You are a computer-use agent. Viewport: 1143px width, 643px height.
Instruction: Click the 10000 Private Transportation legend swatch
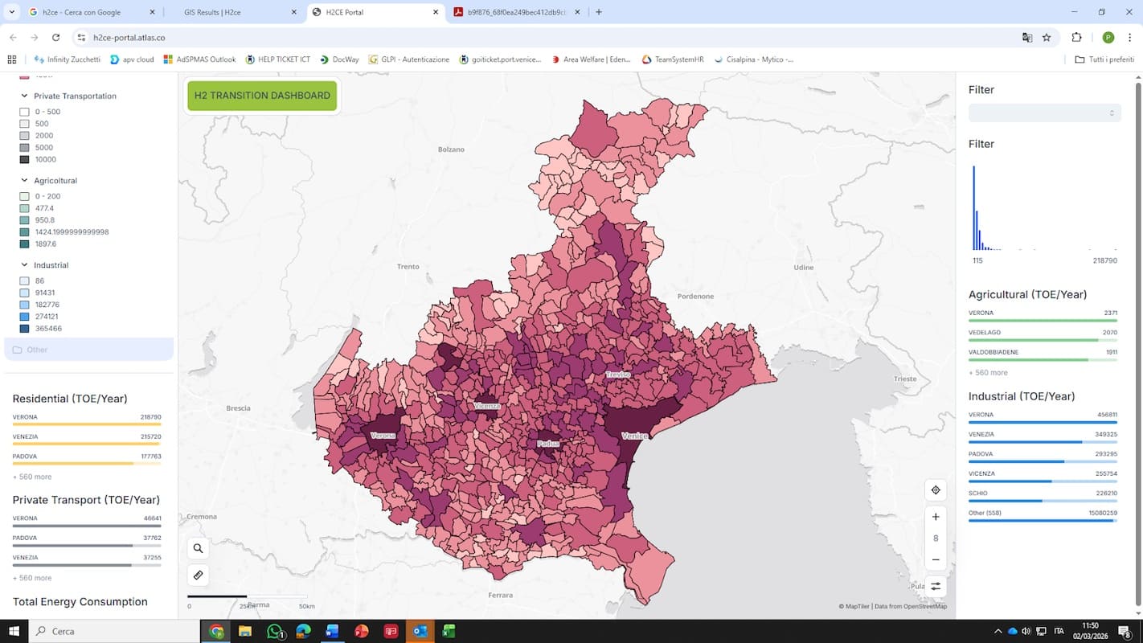click(25, 160)
